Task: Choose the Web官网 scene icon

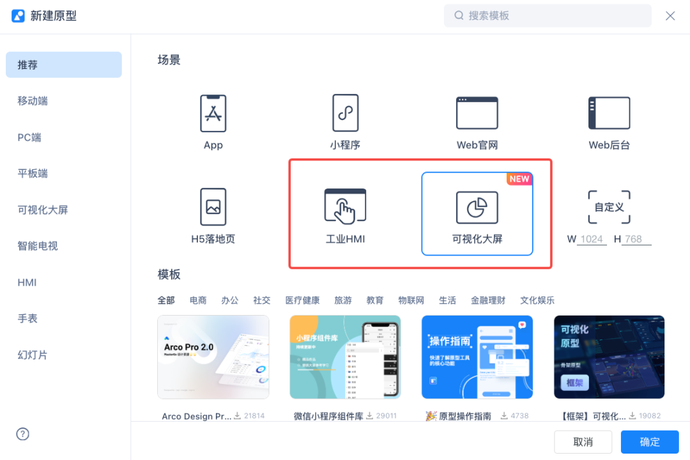Action: tap(477, 112)
